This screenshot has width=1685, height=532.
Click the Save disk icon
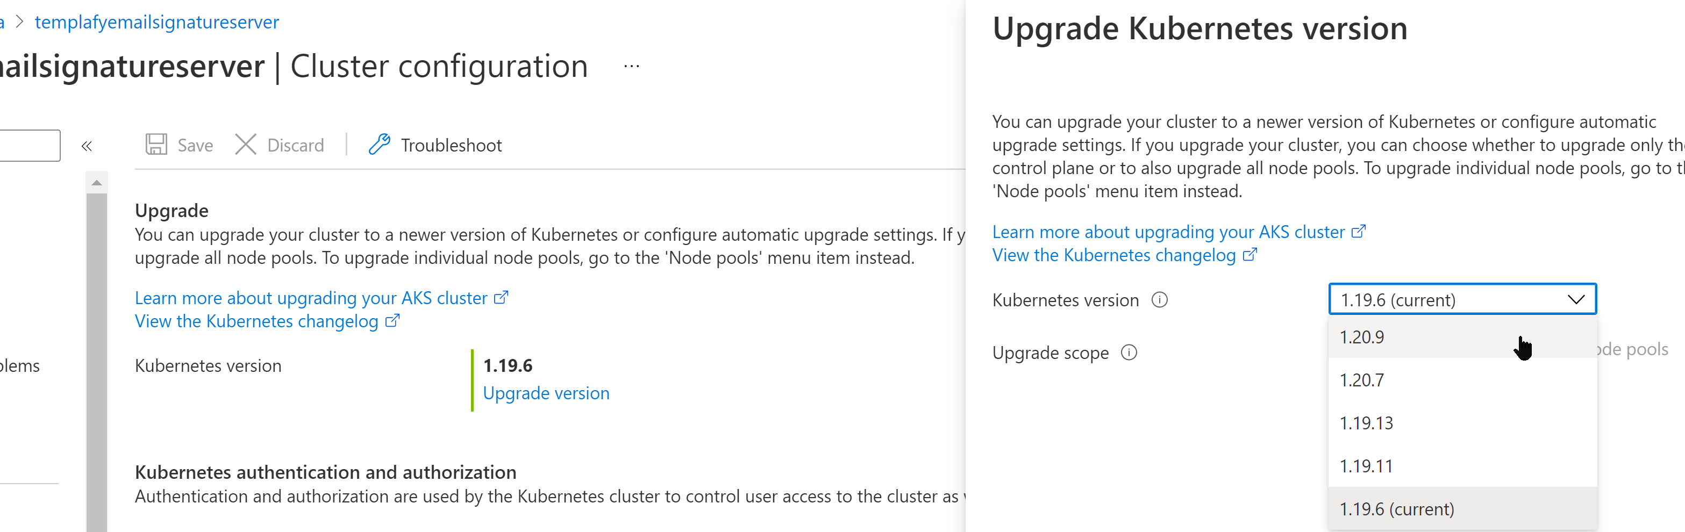[x=156, y=145]
